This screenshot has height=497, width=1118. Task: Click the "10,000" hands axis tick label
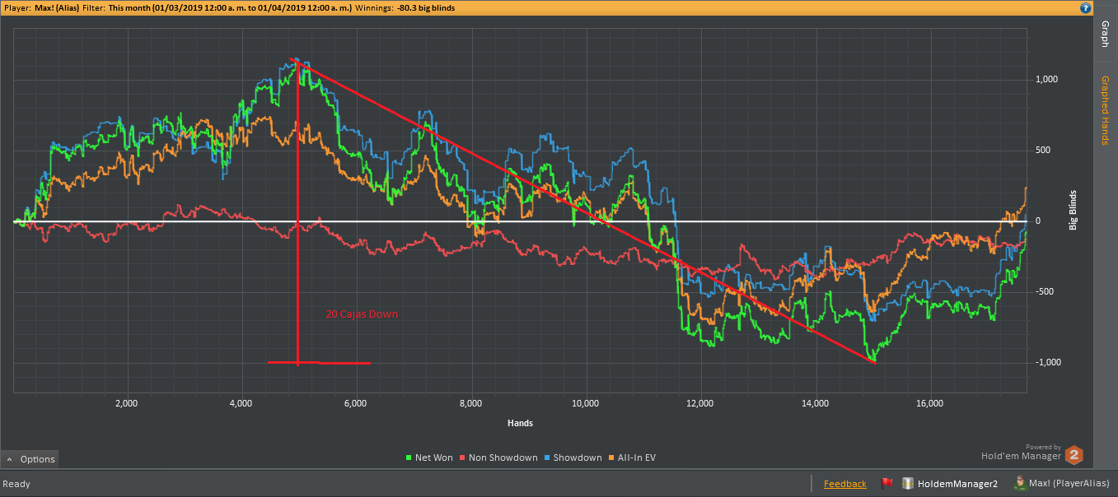(x=585, y=404)
